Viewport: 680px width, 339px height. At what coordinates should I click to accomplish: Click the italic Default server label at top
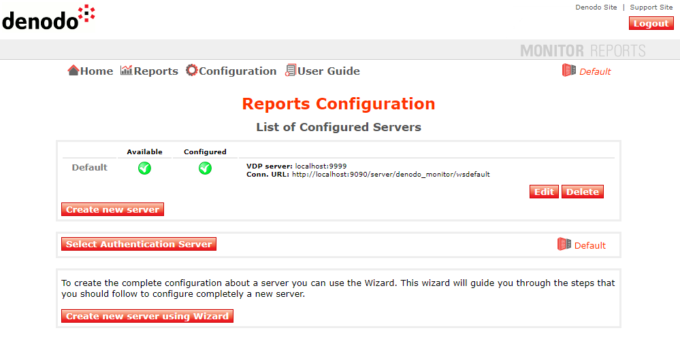coord(595,72)
